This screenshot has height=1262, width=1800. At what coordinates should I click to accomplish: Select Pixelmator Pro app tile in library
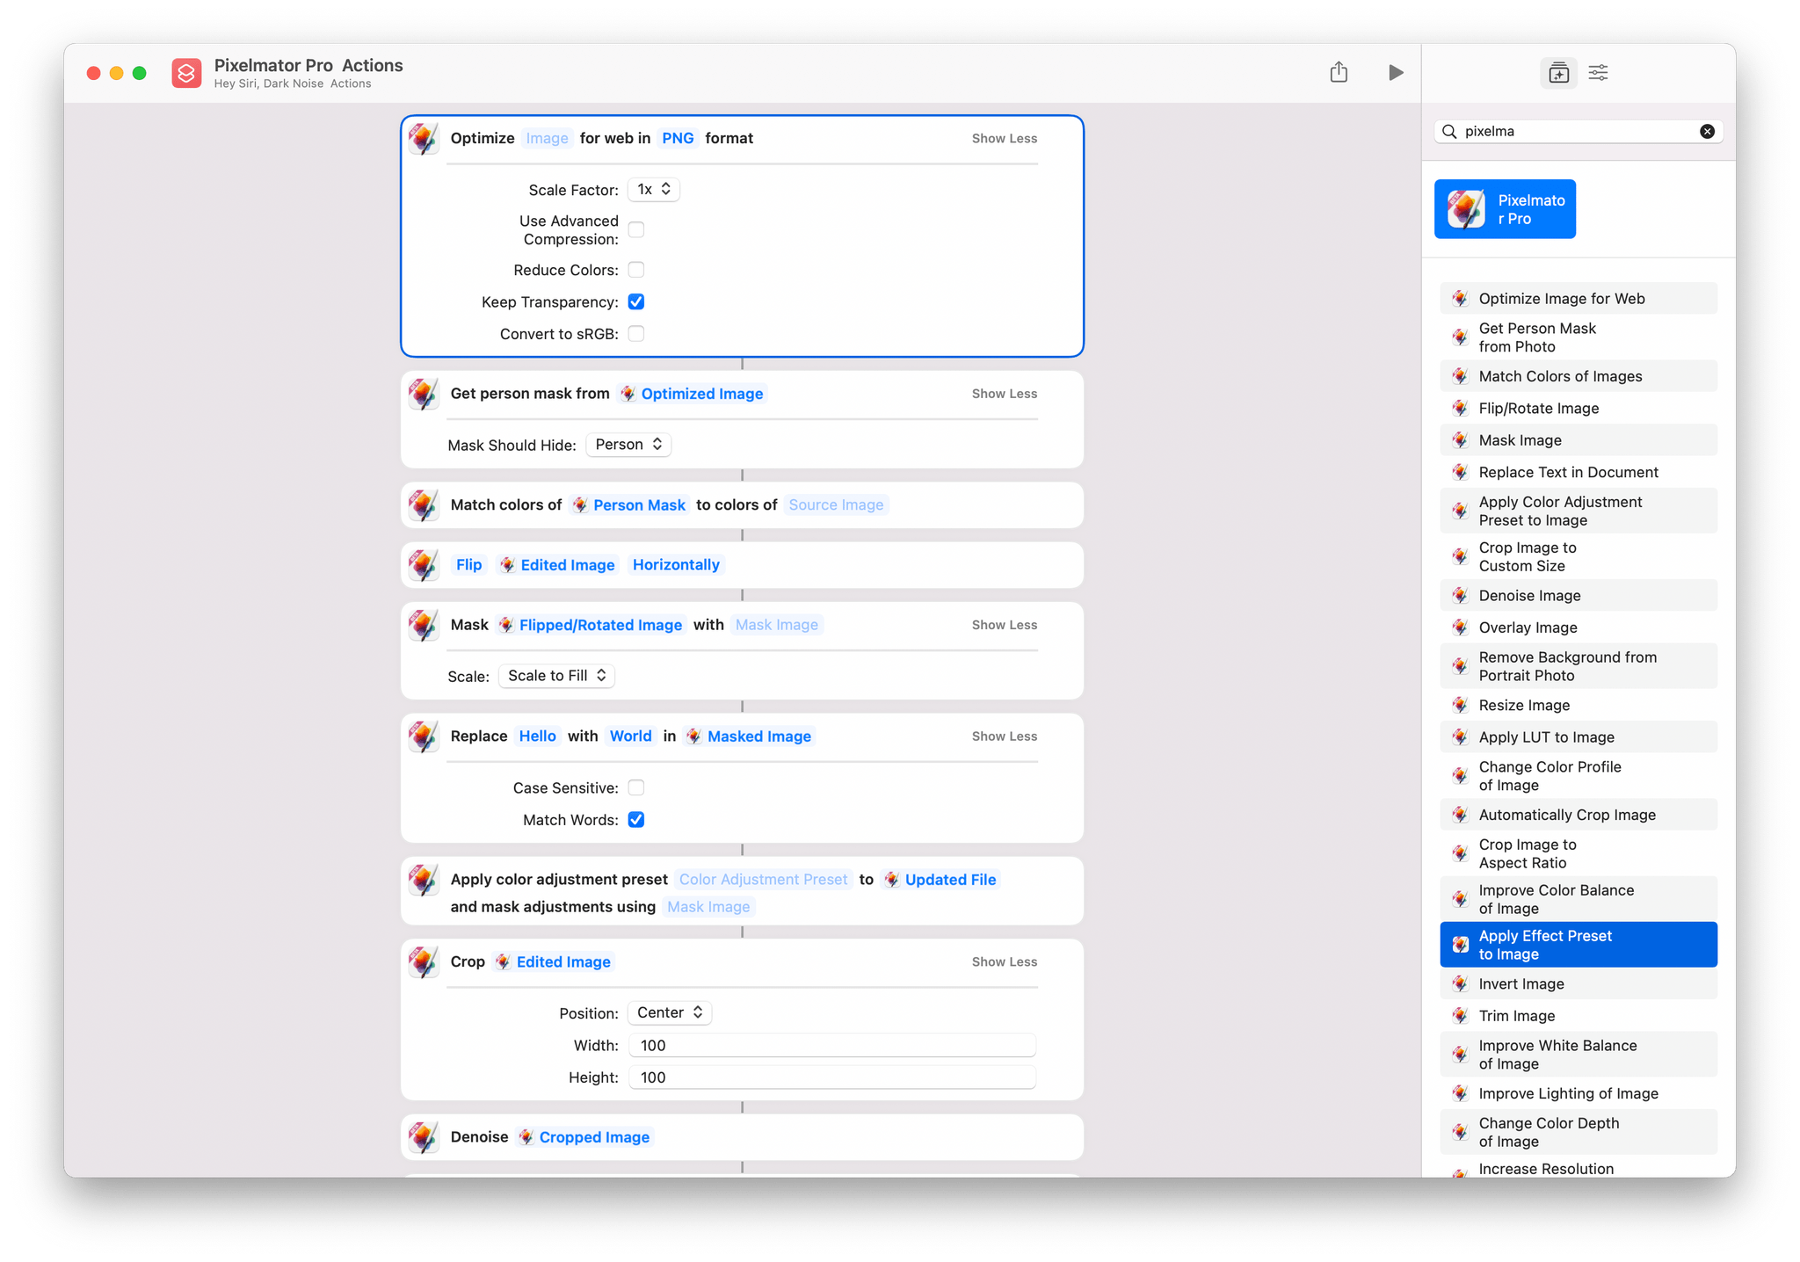point(1505,209)
